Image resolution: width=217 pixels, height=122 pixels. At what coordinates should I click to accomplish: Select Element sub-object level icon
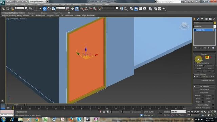(x=210, y=57)
